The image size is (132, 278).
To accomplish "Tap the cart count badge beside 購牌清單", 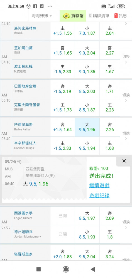I will click(x=90, y=16).
